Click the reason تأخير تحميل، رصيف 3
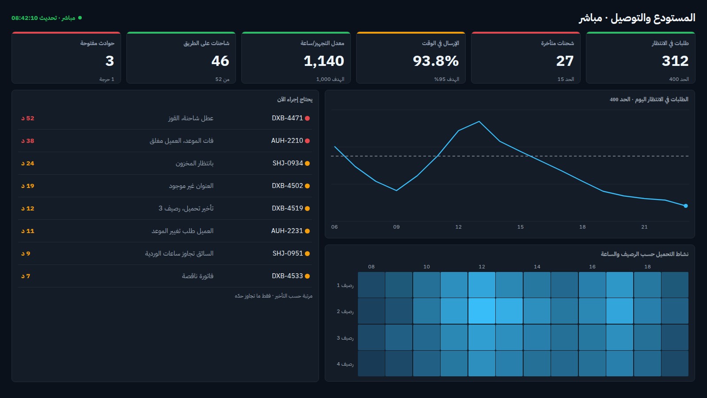This screenshot has height=398, width=707. pos(186,208)
